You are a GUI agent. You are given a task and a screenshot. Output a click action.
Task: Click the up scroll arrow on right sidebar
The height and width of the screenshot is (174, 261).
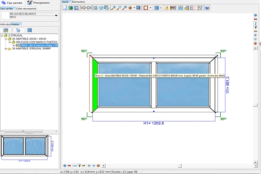(x=256, y=48)
